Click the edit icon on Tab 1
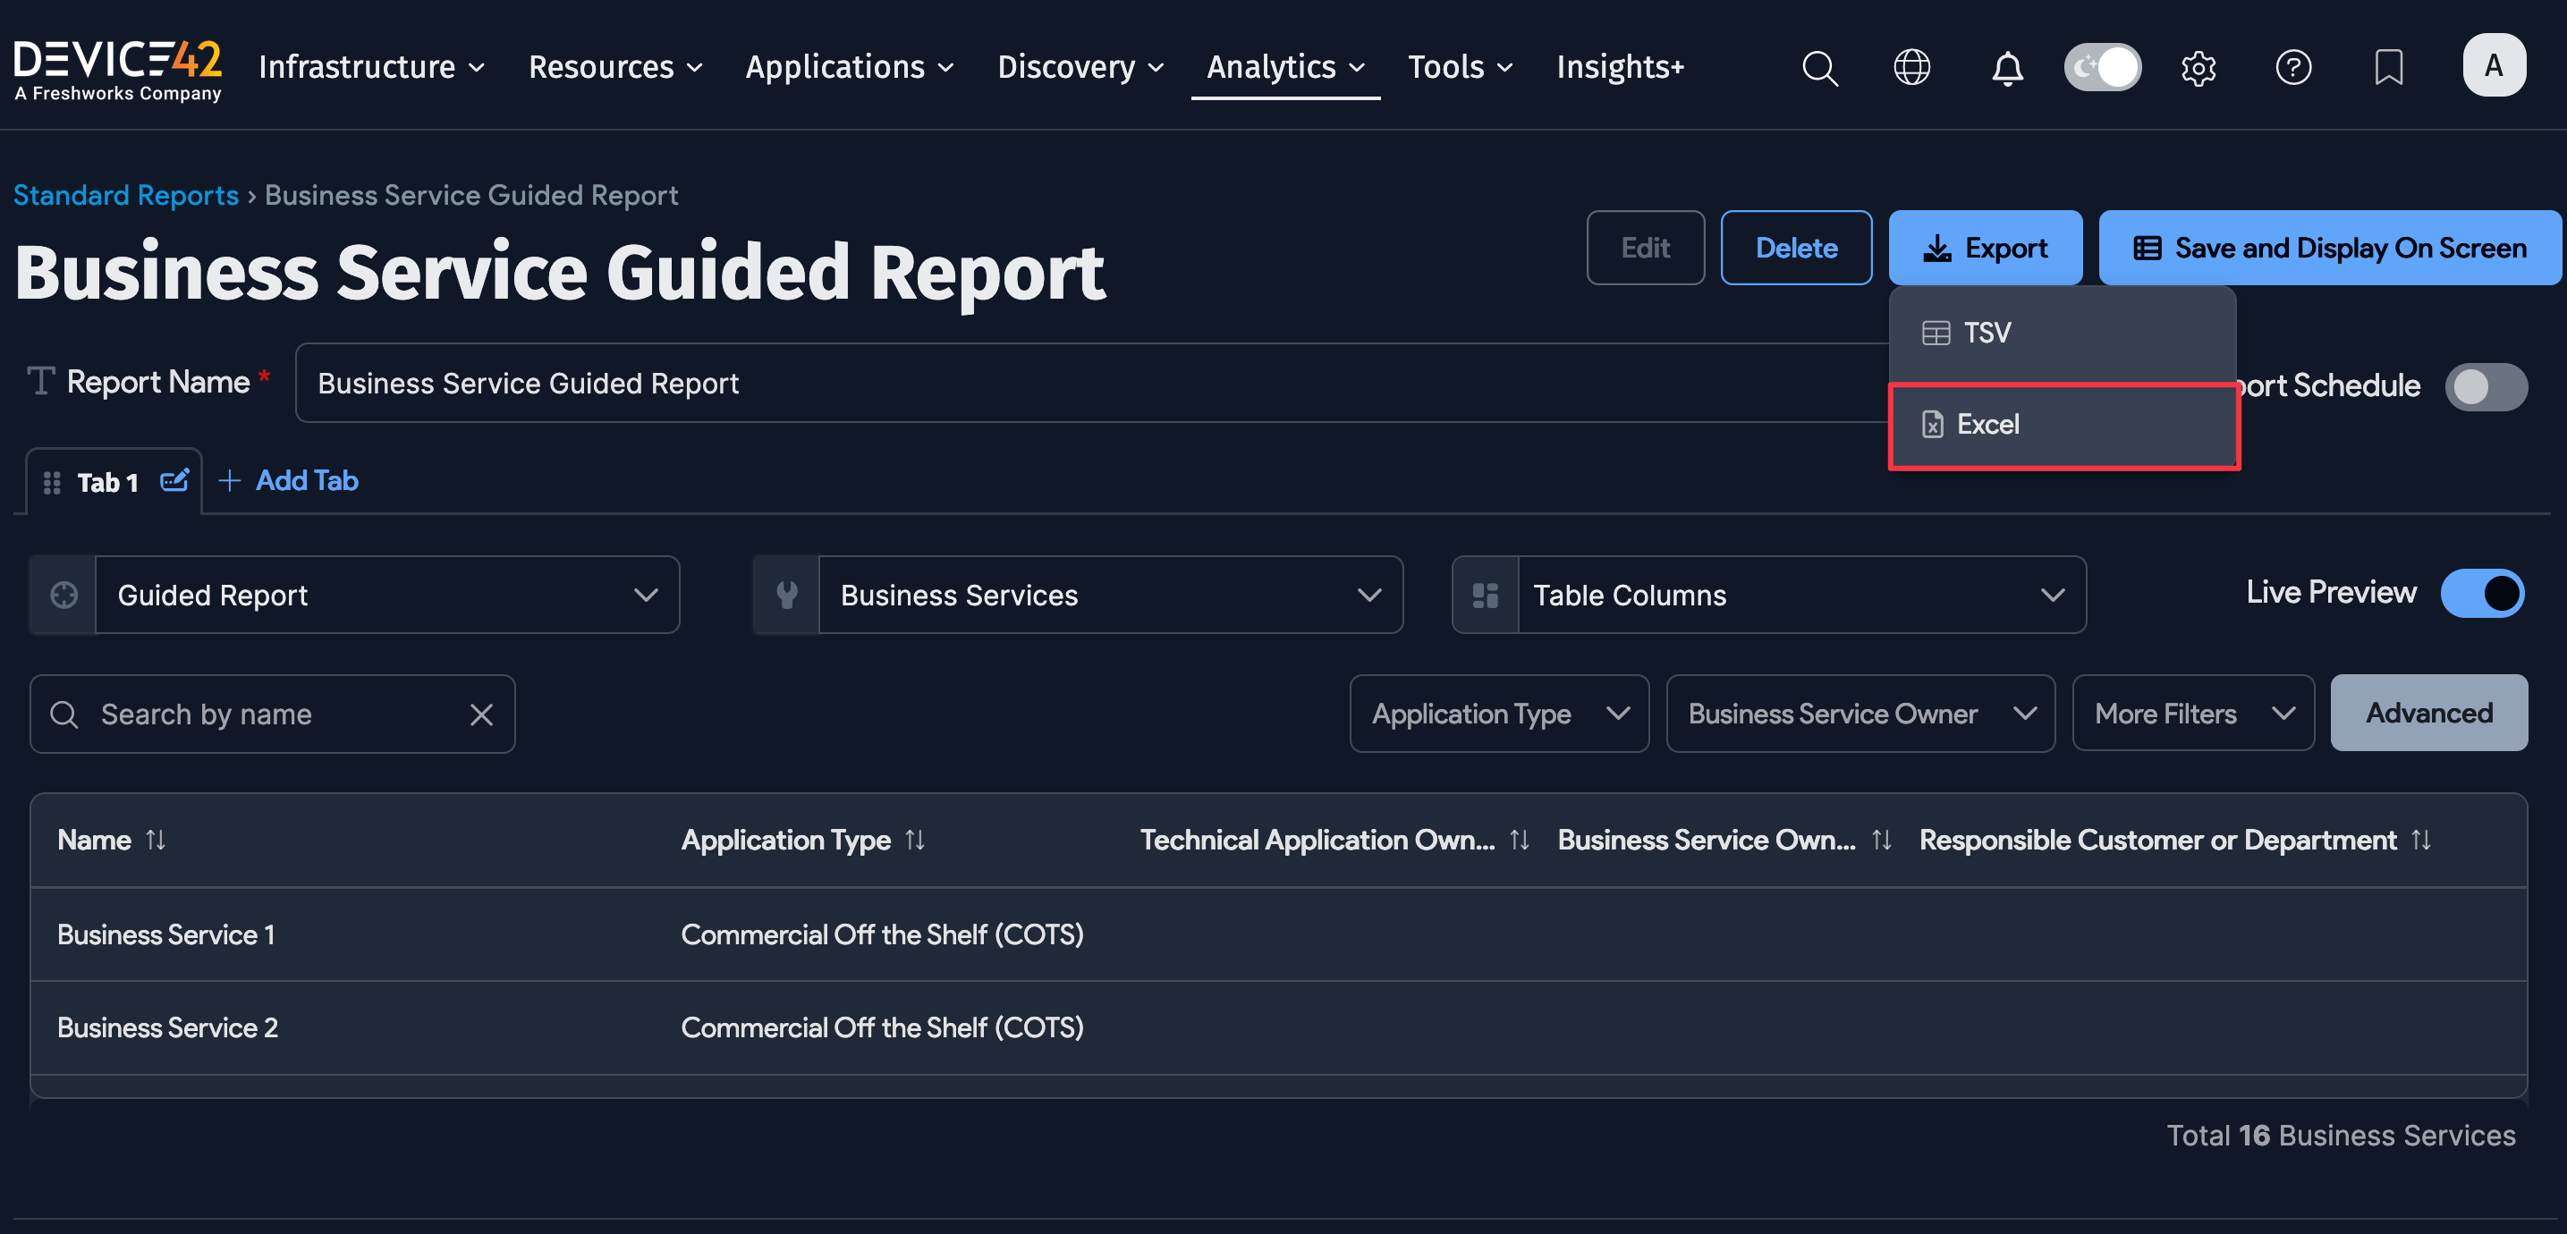 pos(174,481)
